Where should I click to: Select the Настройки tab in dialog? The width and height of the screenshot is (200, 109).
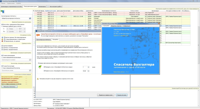[55, 39]
